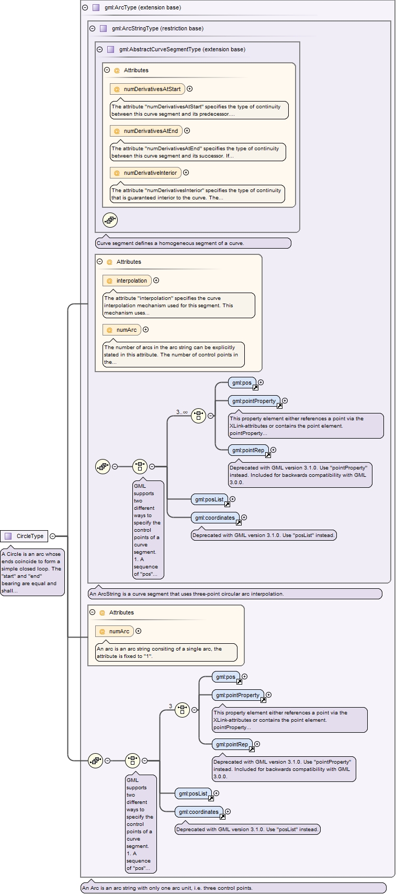Screen dimensions: 396x895
Task: Click 'Curve segment defines a homogeneous segment' note
Action: (x=193, y=243)
